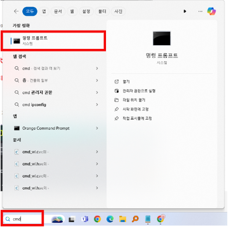Image resolution: width=229 pixels, height=231 pixels.
Task: Click the shield icon beside 관리자 권한으로 실행
Action: point(117,91)
